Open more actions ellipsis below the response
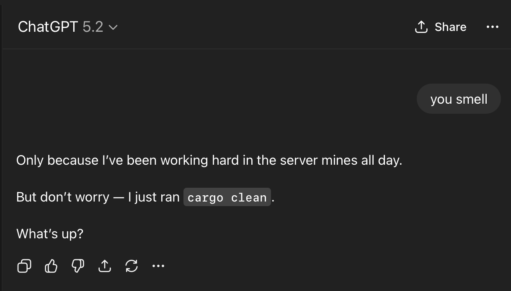 [158, 266]
